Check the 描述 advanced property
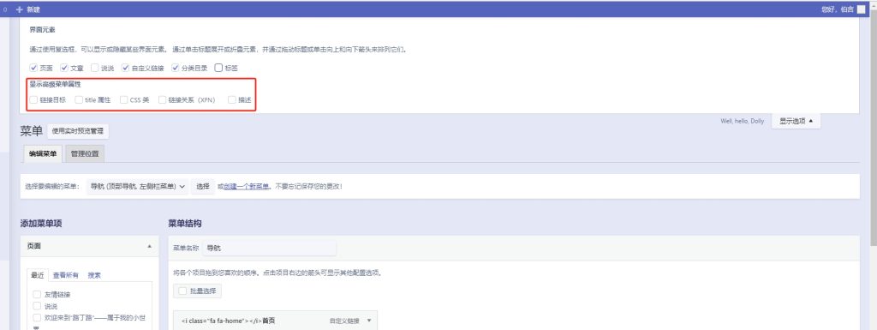Viewport: 877px width, 330px height. (232, 99)
